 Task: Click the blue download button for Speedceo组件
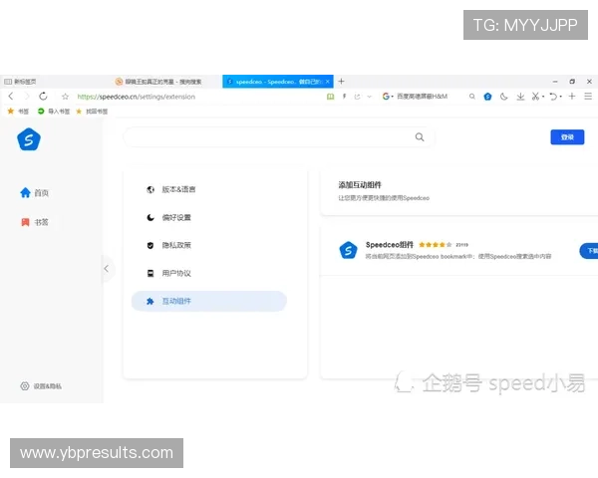point(589,251)
